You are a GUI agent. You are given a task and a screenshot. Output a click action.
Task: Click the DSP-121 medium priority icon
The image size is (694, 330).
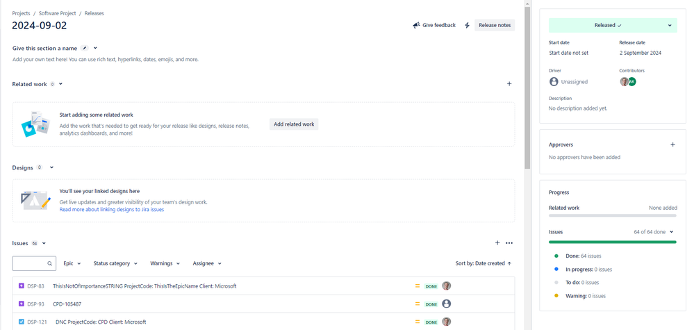tap(417, 322)
